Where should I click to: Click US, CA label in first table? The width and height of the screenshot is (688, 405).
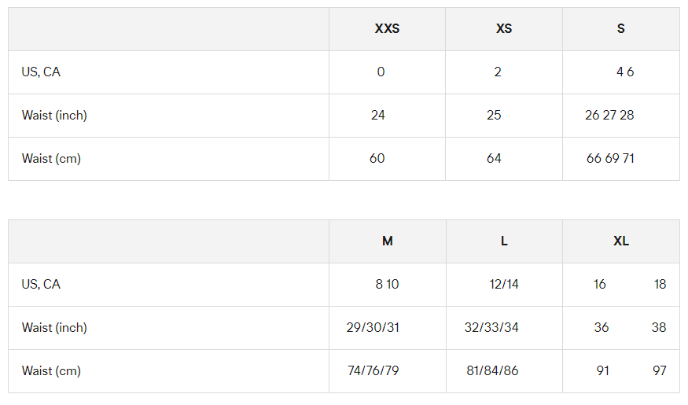tap(41, 72)
